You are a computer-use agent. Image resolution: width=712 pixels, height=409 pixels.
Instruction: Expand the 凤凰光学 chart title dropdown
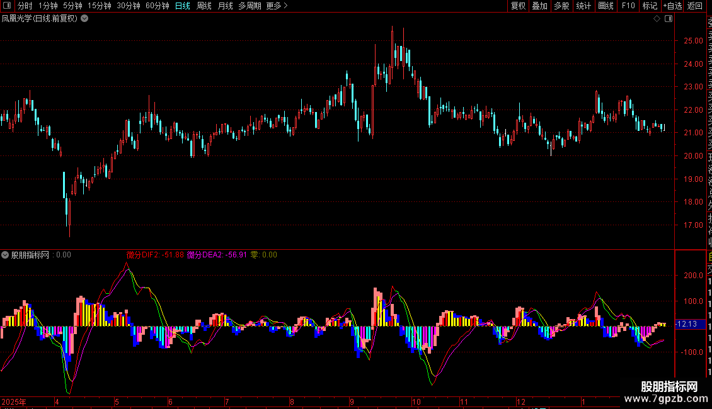84,19
